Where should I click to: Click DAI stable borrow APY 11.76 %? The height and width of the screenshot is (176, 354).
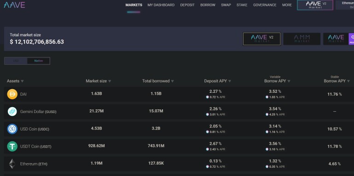tap(335, 94)
